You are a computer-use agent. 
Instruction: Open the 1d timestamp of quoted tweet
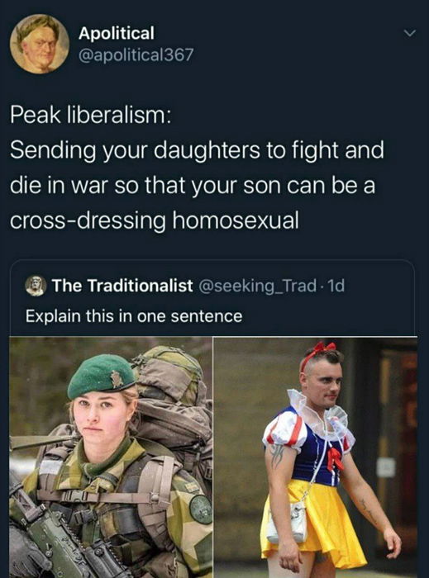coord(336,286)
